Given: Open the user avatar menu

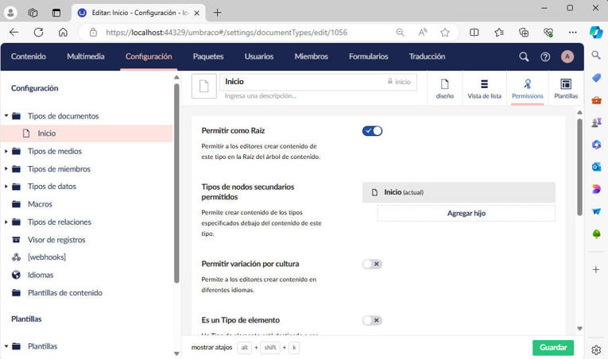Looking at the screenshot, I should tap(567, 56).
